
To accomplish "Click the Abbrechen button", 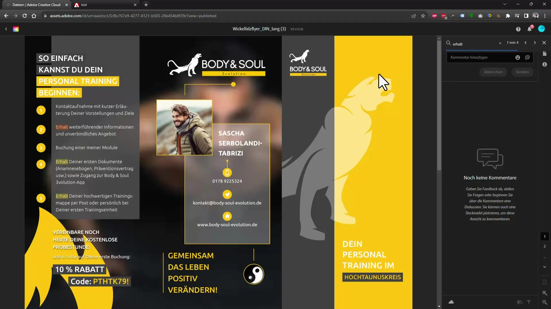I will (493, 72).
